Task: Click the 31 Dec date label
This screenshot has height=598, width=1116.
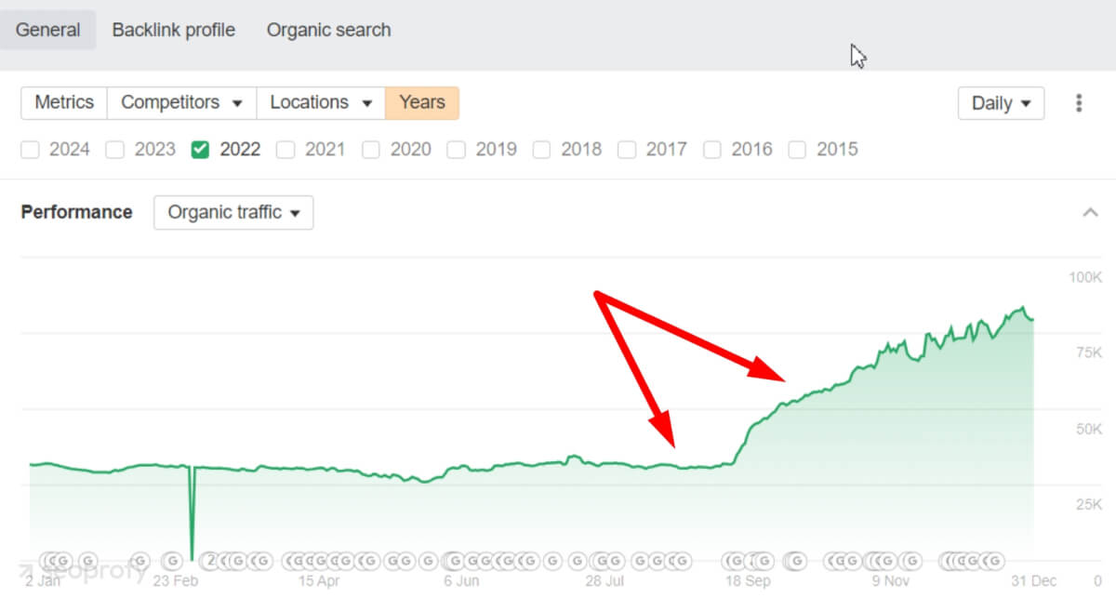Action: tap(1033, 581)
